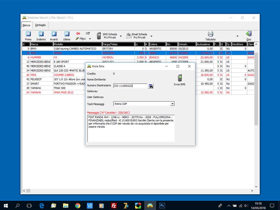280x210 pixels.
Task: Open contact search binoculars icon
Action: (x=151, y=86)
